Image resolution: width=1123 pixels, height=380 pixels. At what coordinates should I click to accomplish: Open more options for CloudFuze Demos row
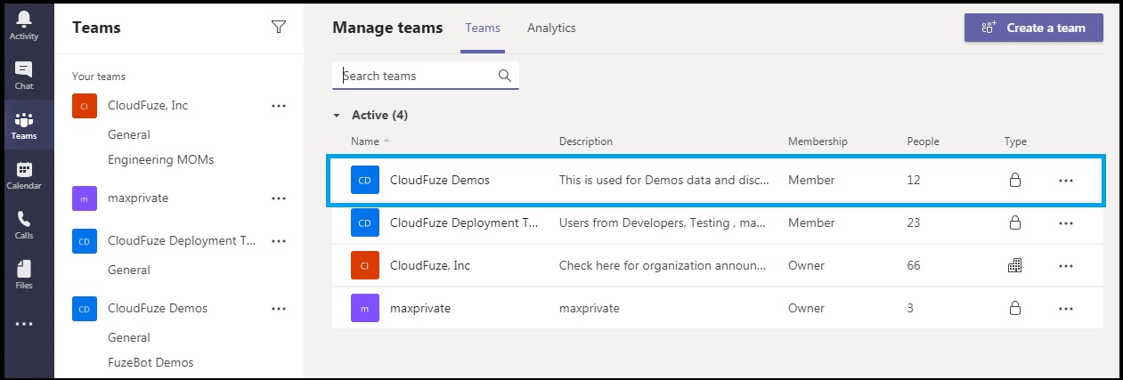click(1066, 181)
